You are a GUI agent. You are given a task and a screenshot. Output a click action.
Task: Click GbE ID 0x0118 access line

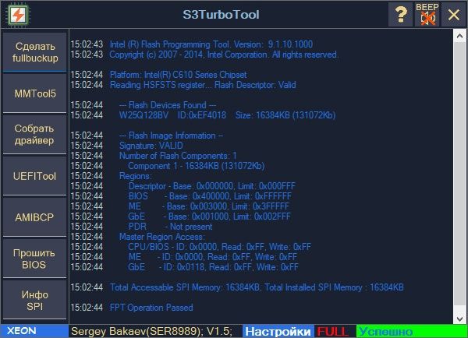pos(213,267)
